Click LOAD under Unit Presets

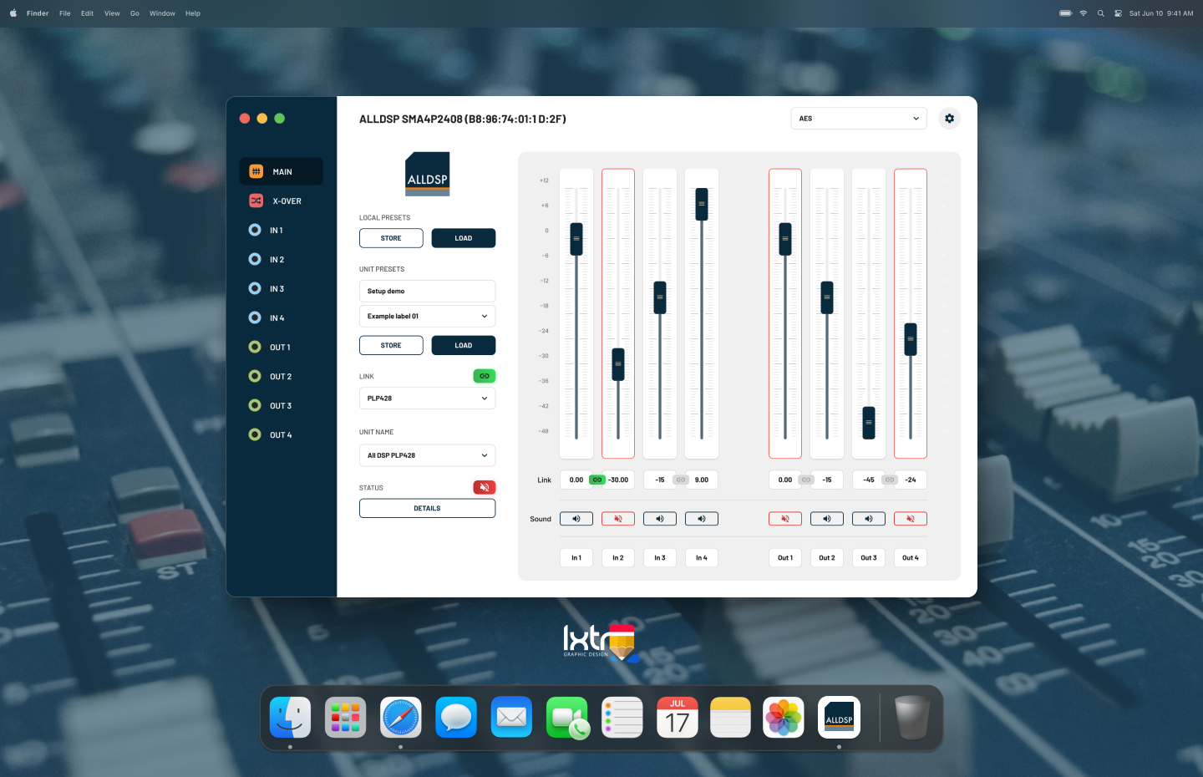[x=464, y=345]
